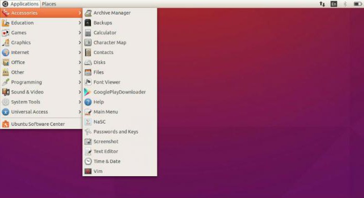
Task: Click the Help question mark icon
Action: point(88,102)
